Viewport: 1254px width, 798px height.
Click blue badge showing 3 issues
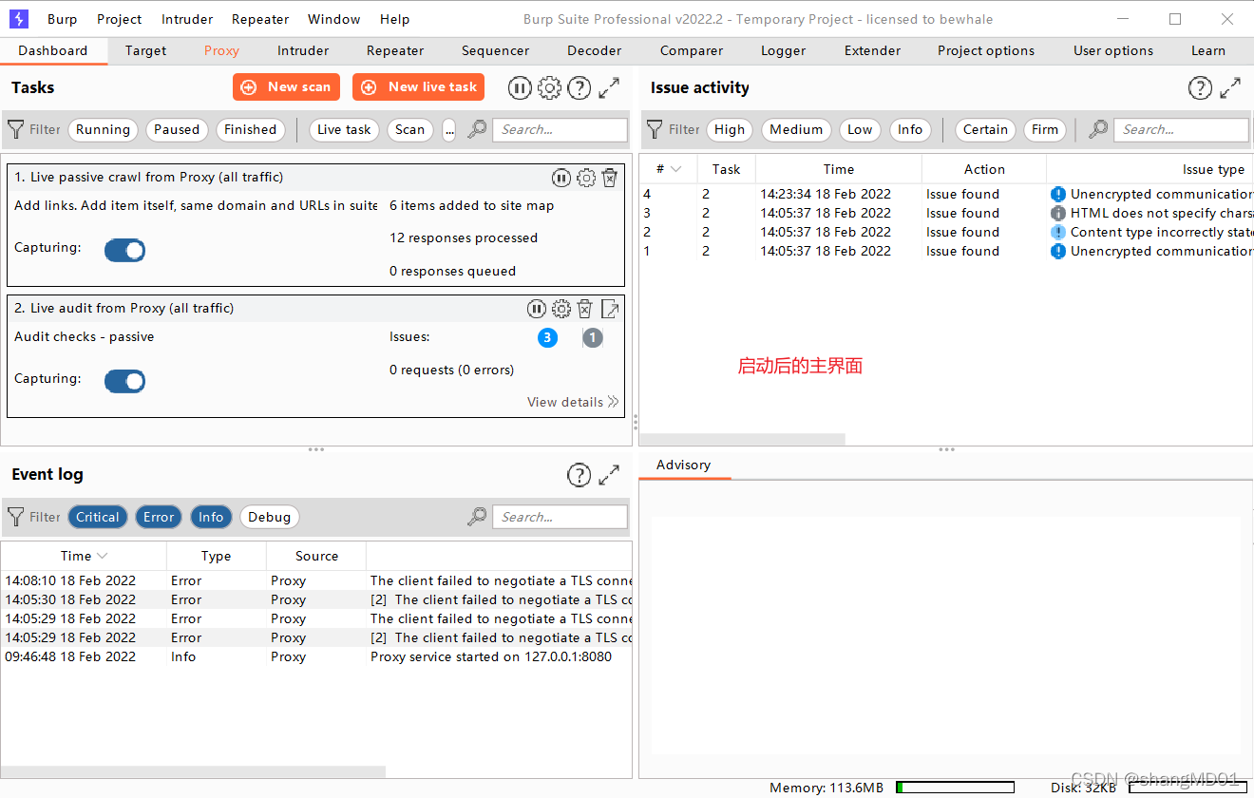pyautogui.click(x=547, y=337)
